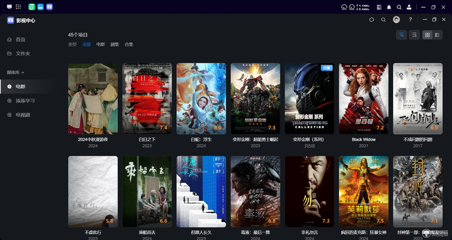Screen dimensions: 452x240
Task: Open the Black Widow poster
Action: 364,98
